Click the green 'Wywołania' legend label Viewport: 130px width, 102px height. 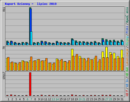click(127, 15)
